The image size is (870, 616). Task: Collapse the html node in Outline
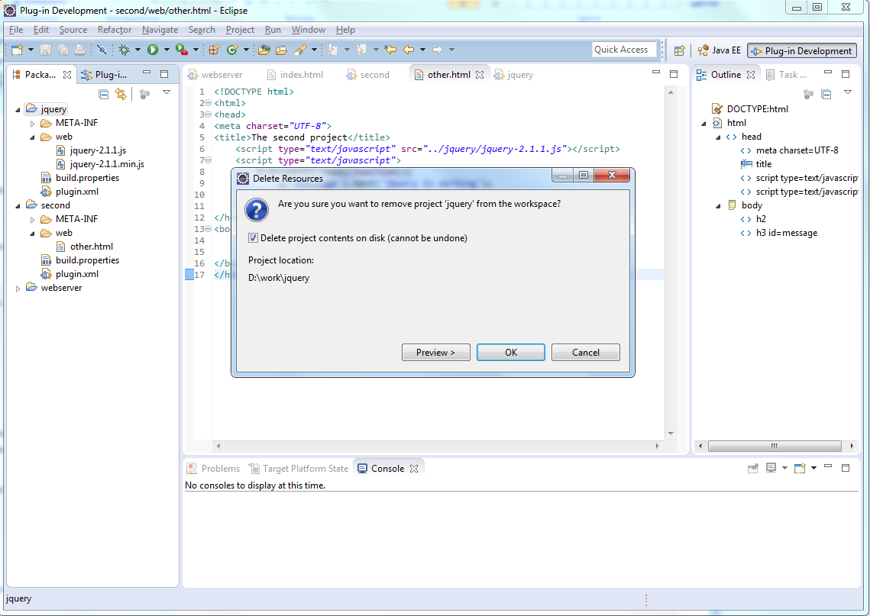(703, 123)
